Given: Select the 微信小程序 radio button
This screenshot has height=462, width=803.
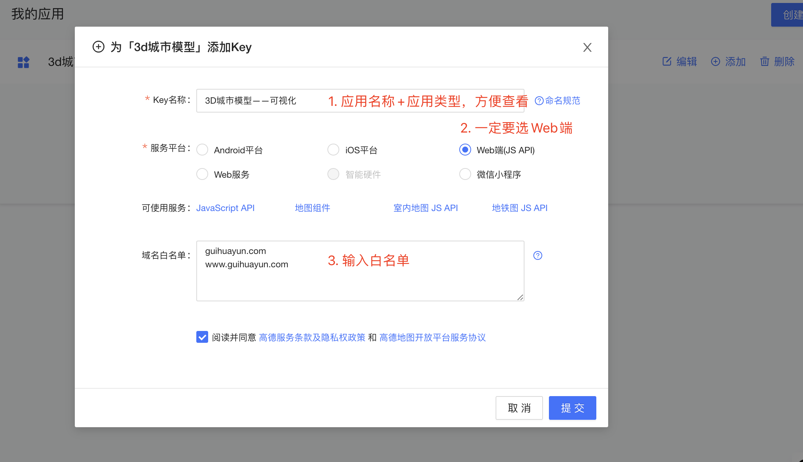Looking at the screenshot, I should (x=465, y=174).
